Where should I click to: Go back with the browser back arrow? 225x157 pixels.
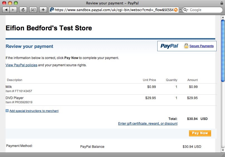(6, 10)
